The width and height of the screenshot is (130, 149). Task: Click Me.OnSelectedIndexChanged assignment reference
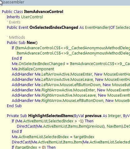point(38,64)
